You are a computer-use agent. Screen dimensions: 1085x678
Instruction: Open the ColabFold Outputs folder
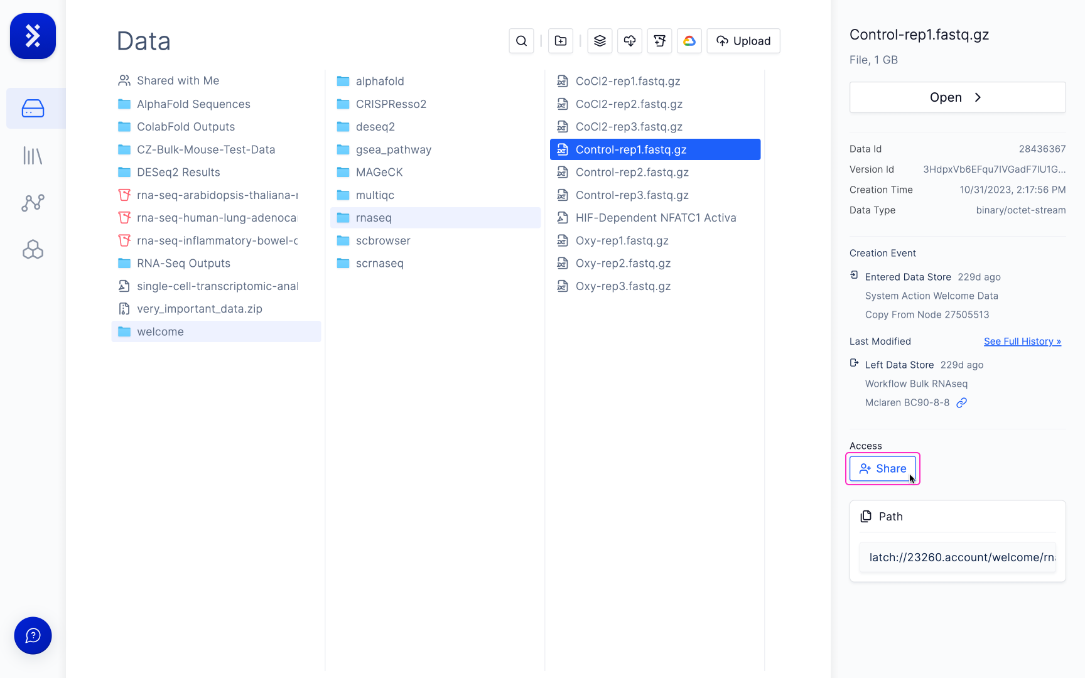tap(216, 126)
